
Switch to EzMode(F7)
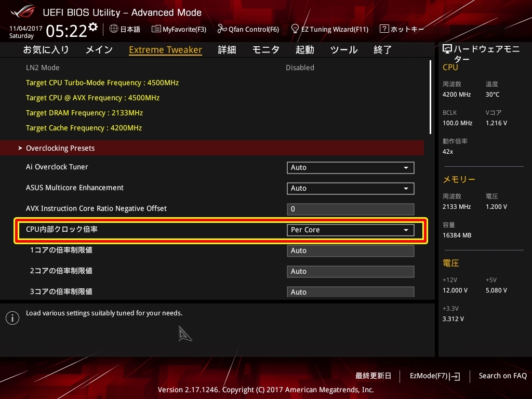(x=435, y=376)
